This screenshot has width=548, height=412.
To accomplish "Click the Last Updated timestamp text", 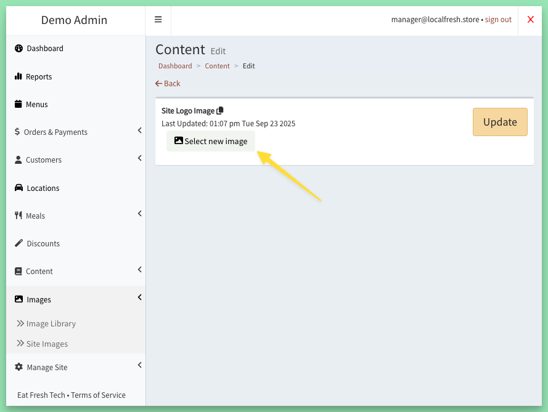I will coord(228,124).
